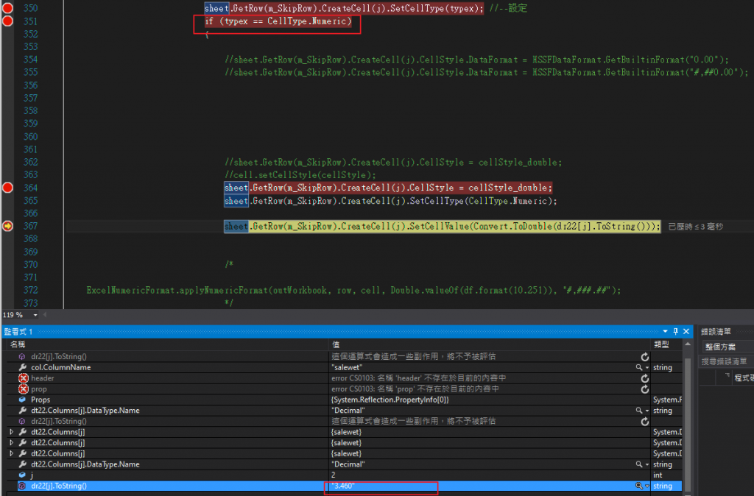Click the commented GetBuiltinFormat("#,##0.00") line

coord(486,72)
